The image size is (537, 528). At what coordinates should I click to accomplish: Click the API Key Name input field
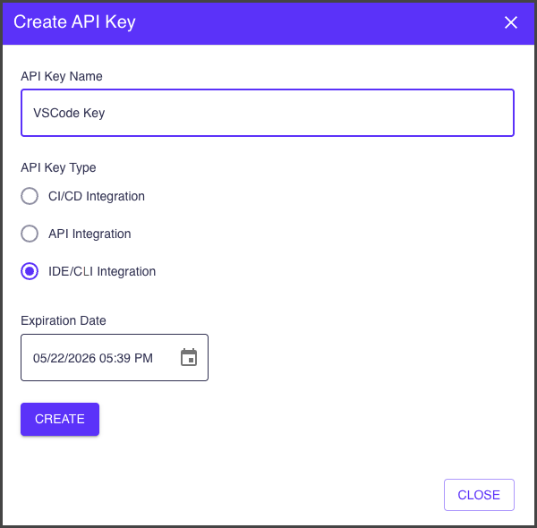click(267, 113)
